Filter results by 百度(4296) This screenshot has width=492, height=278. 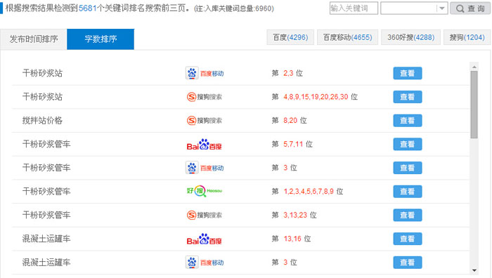pyautogui.click(x=290, y=37)
